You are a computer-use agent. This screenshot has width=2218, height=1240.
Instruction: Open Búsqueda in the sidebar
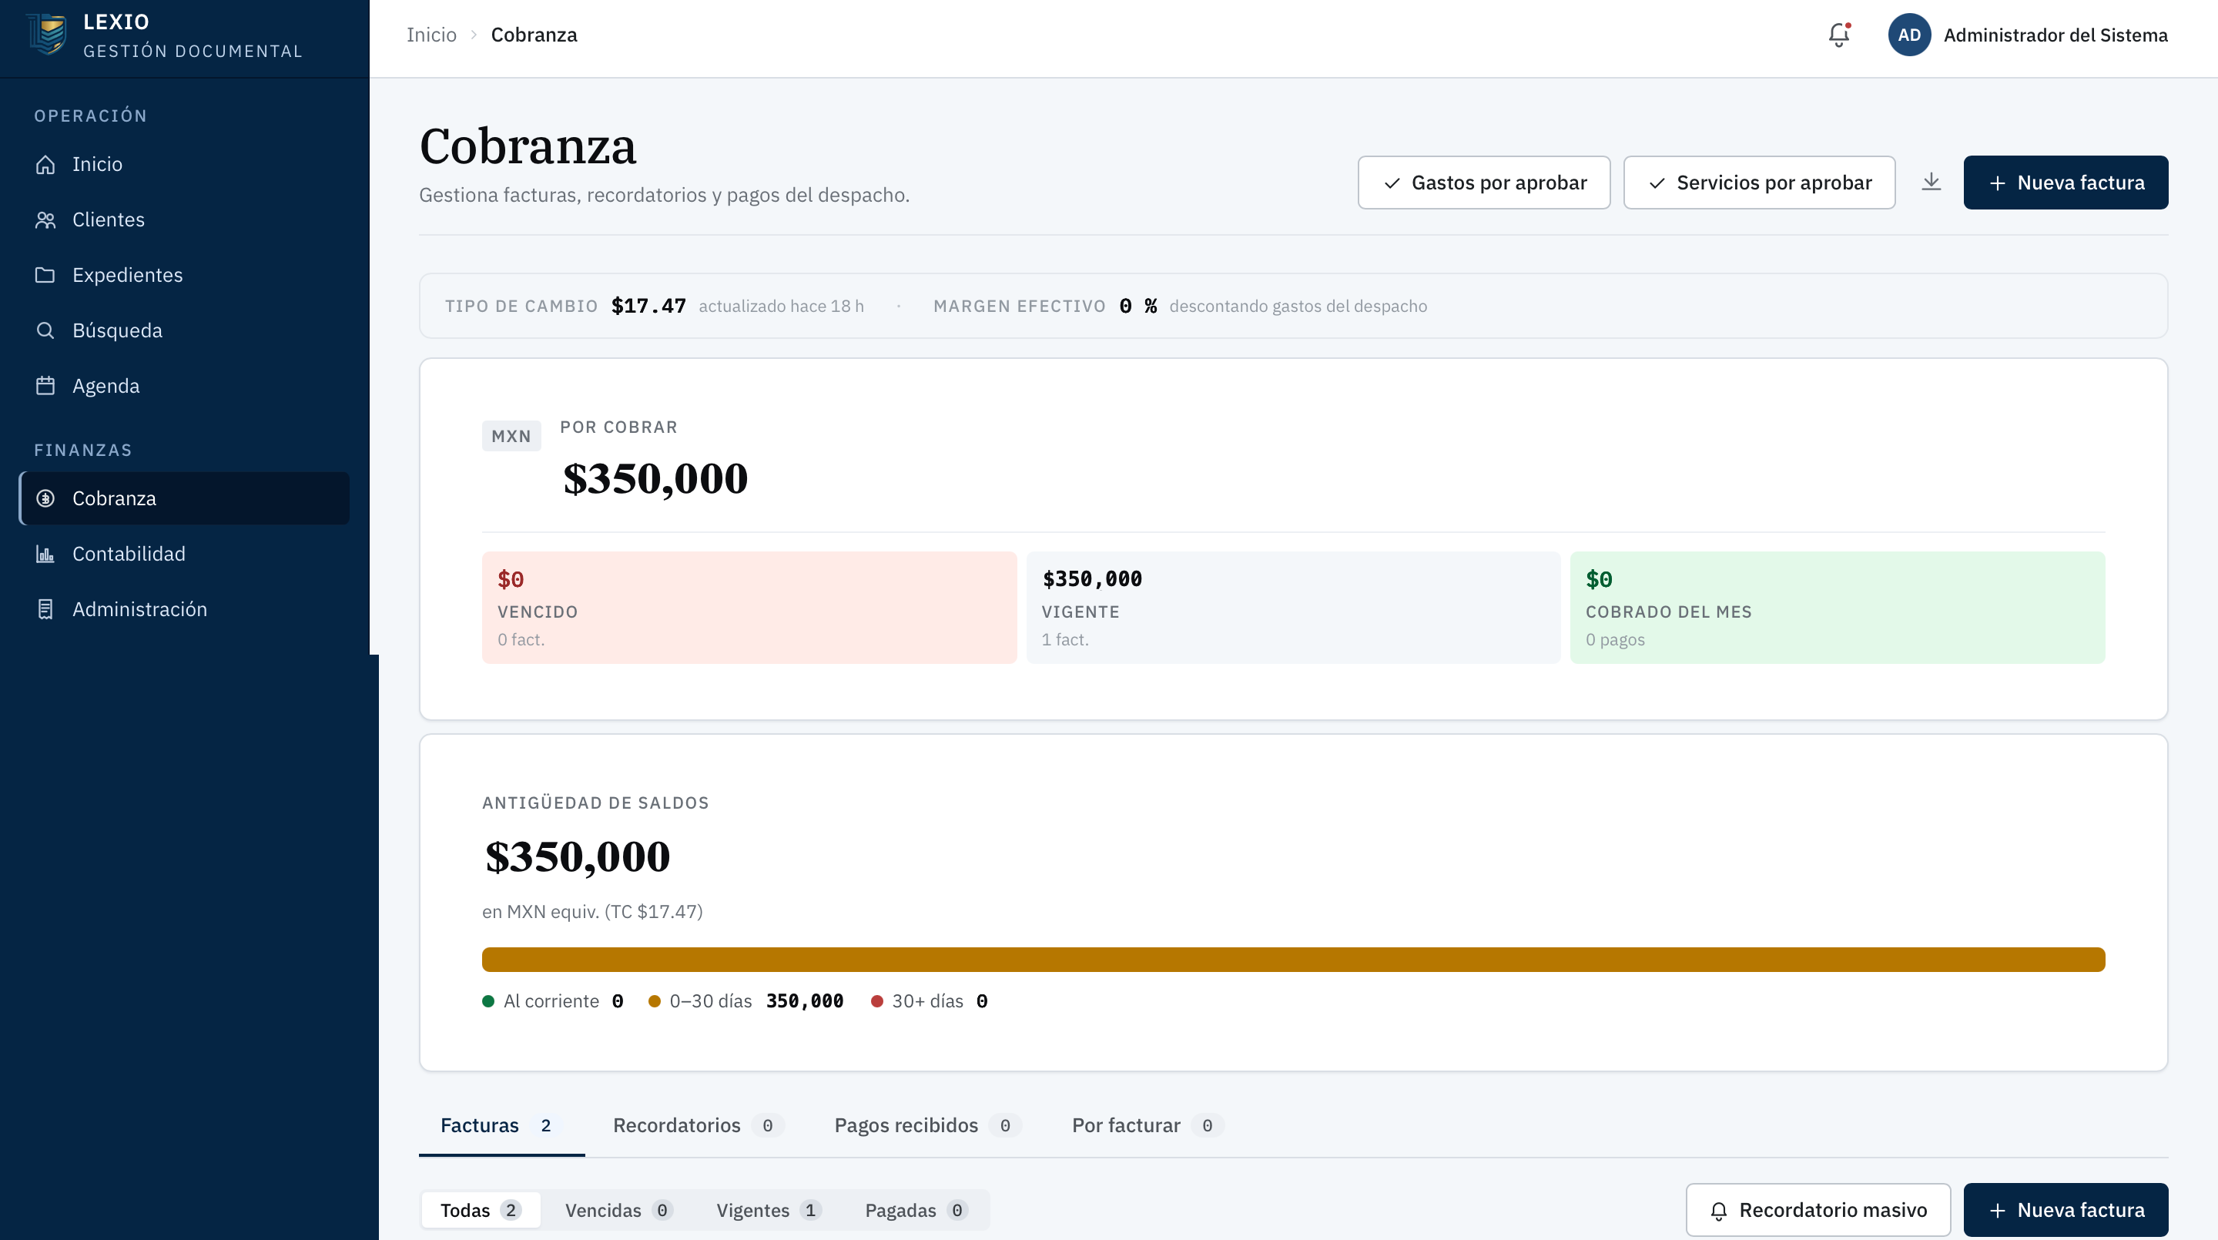point(184,330)
